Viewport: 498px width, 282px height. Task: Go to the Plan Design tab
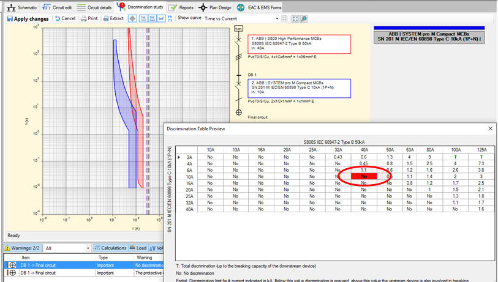(x=215, y=7)
